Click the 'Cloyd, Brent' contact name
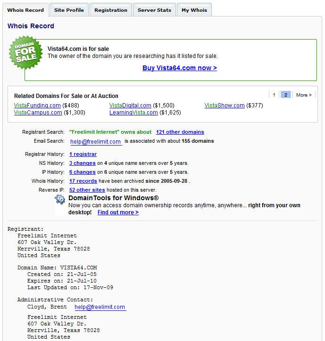325x341 pixels. [x=47, y=307]
